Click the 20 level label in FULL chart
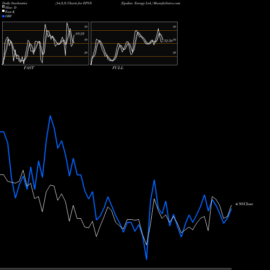The image size is (270, 270). tap(174, 52)
